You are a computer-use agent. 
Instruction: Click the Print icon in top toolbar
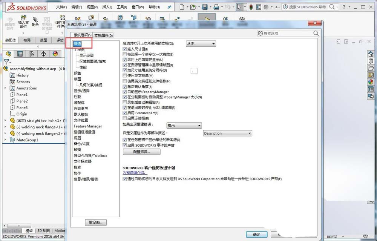pyautogui.click(x=216, y=7)
